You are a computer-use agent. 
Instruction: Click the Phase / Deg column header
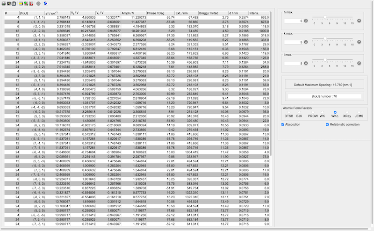(x=160, y=13)
